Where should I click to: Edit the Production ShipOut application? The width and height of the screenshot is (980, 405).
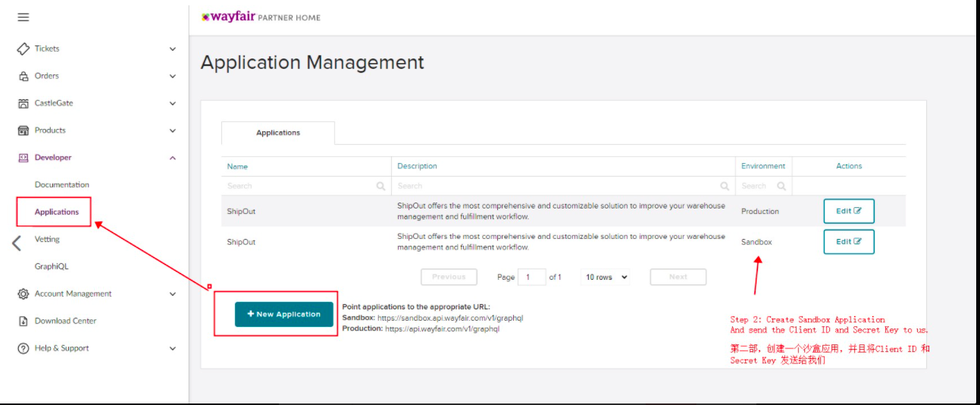(x=849, y=211)
